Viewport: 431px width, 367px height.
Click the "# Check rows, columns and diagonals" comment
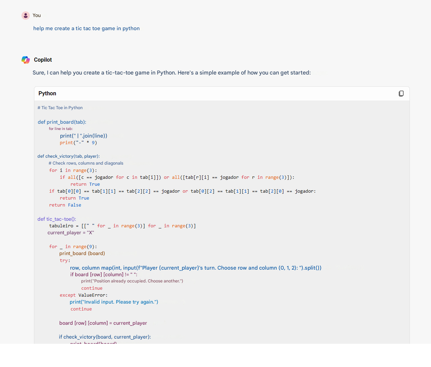86,163
